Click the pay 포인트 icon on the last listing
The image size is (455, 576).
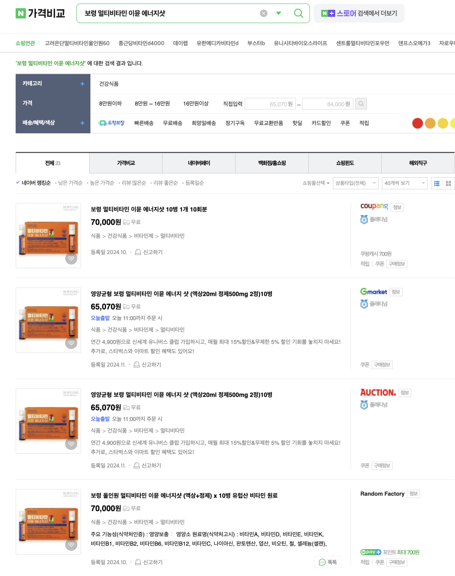[x=371, y=552]
